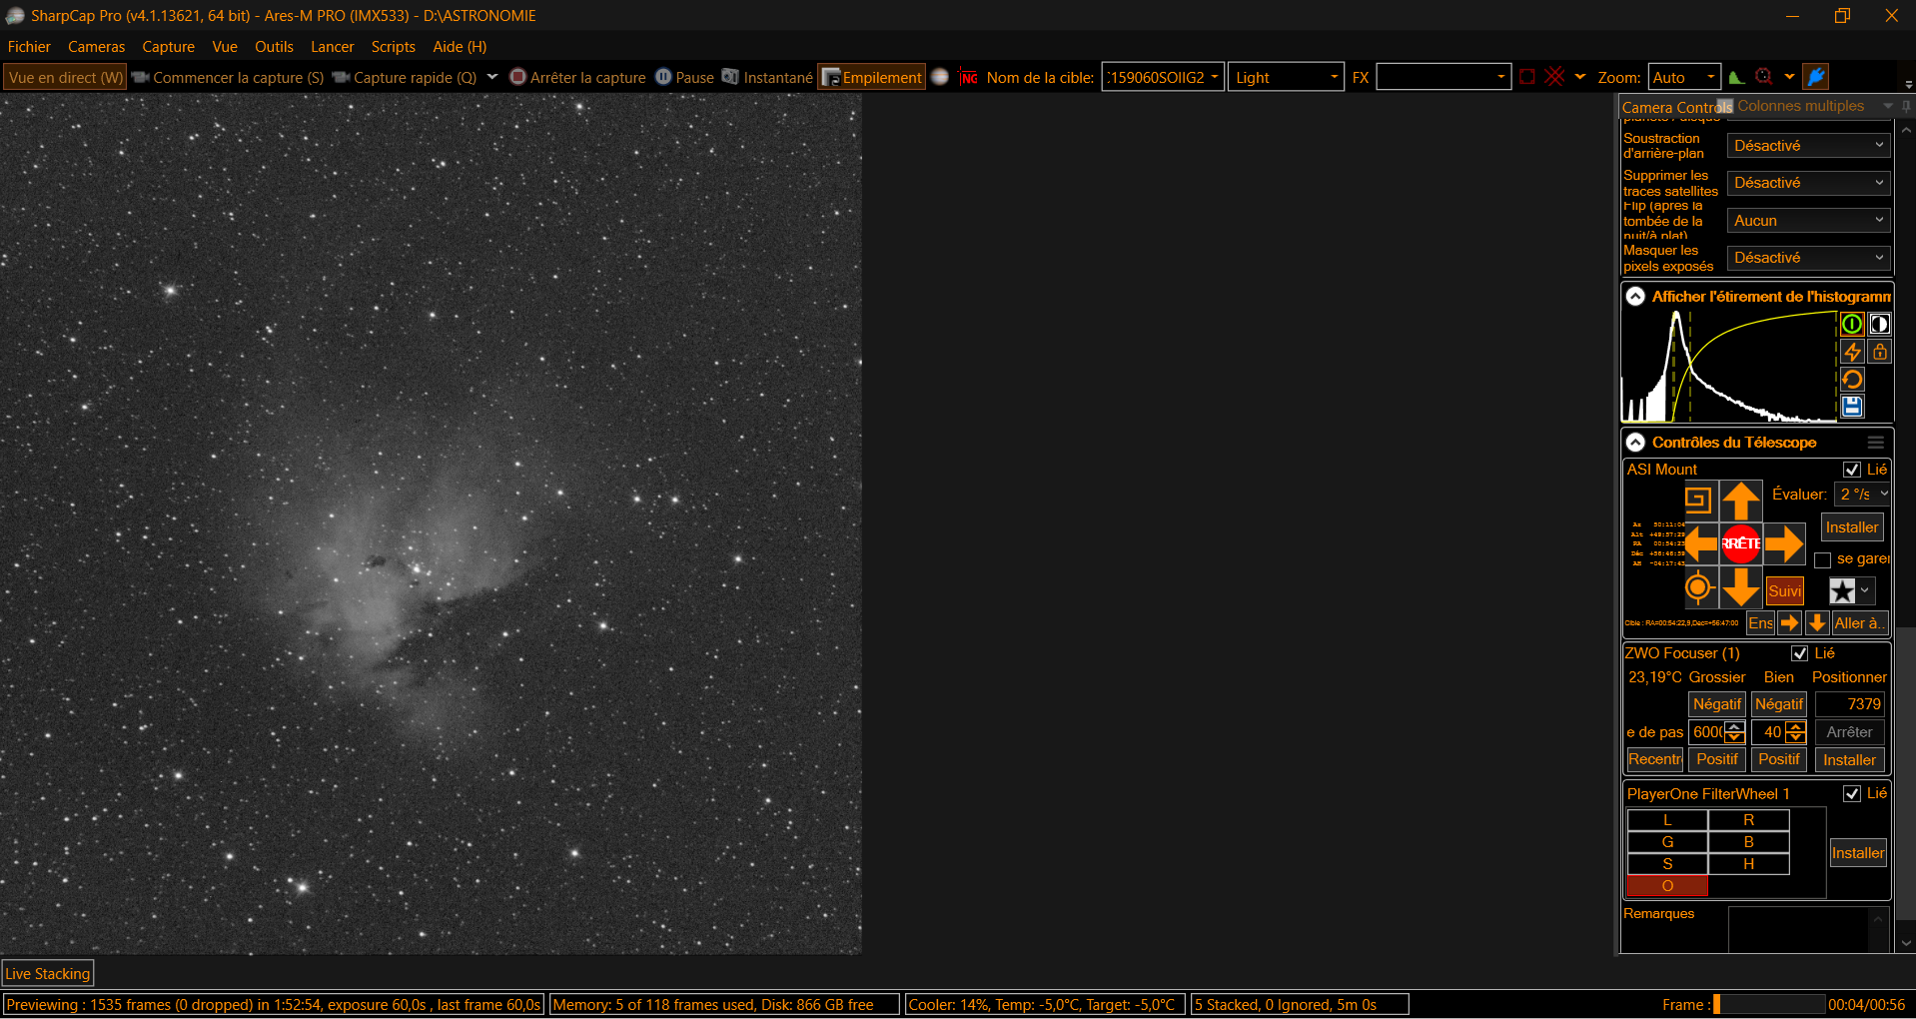Click the blue plug icon in the toolbar
The image size is (1916, 1019).
tap(1816, 77)
